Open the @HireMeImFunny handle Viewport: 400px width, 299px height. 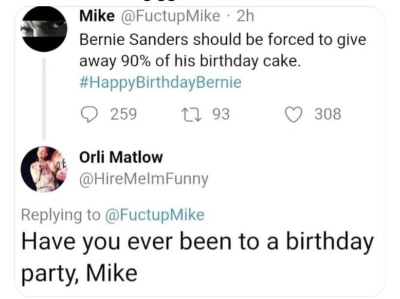[144, 180]
